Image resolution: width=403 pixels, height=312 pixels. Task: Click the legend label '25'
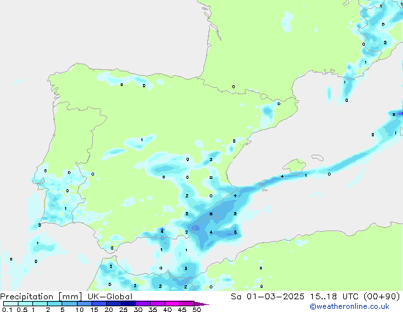(123, 309)
